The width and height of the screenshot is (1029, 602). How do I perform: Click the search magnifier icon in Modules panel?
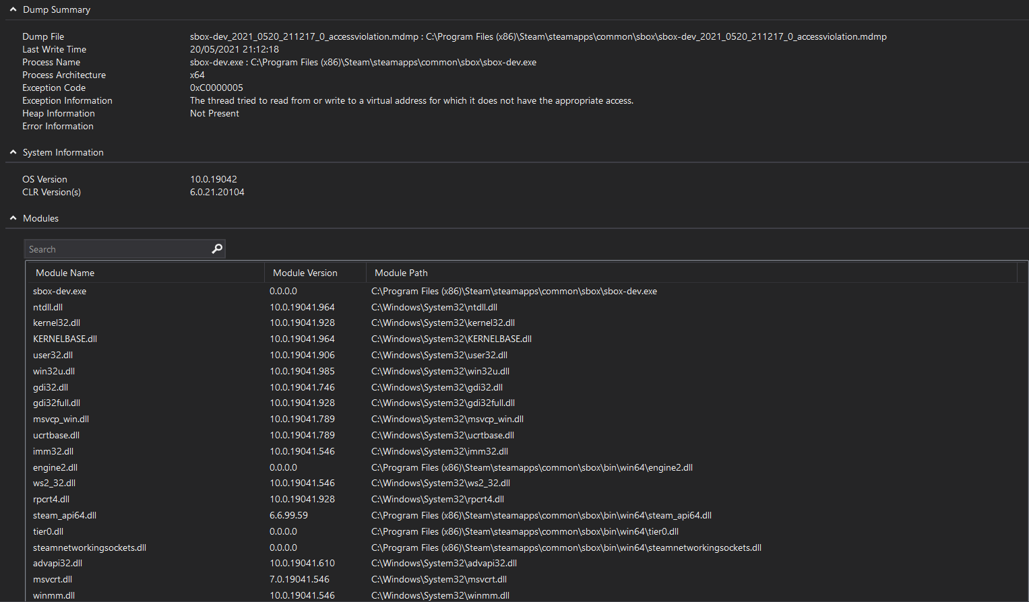click(216, 248)
